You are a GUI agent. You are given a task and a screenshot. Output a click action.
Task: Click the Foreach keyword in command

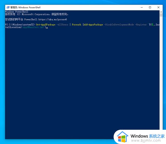[x=77, y=25]
